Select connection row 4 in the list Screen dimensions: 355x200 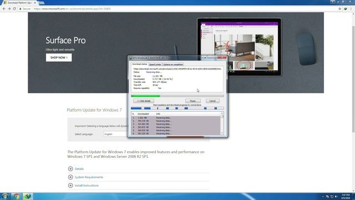click(x=176, y=127)
